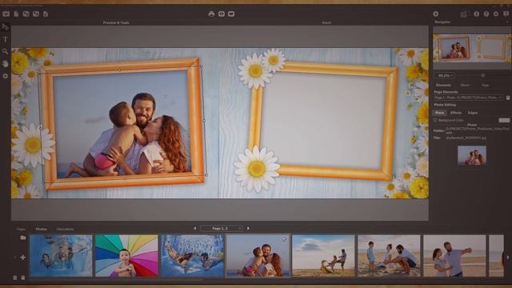Select the family playing in sand thumbnail
The height and width of the screenshot is (288, 512).
coord(389,256)
